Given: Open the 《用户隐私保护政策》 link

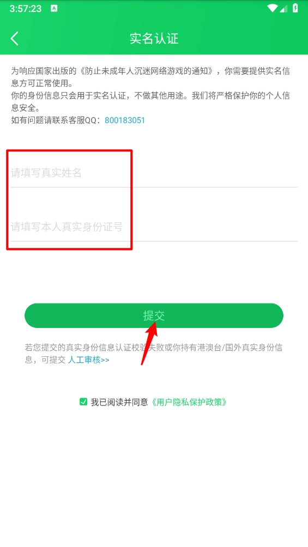Looking at the screenshot, I should pos(189,402).
